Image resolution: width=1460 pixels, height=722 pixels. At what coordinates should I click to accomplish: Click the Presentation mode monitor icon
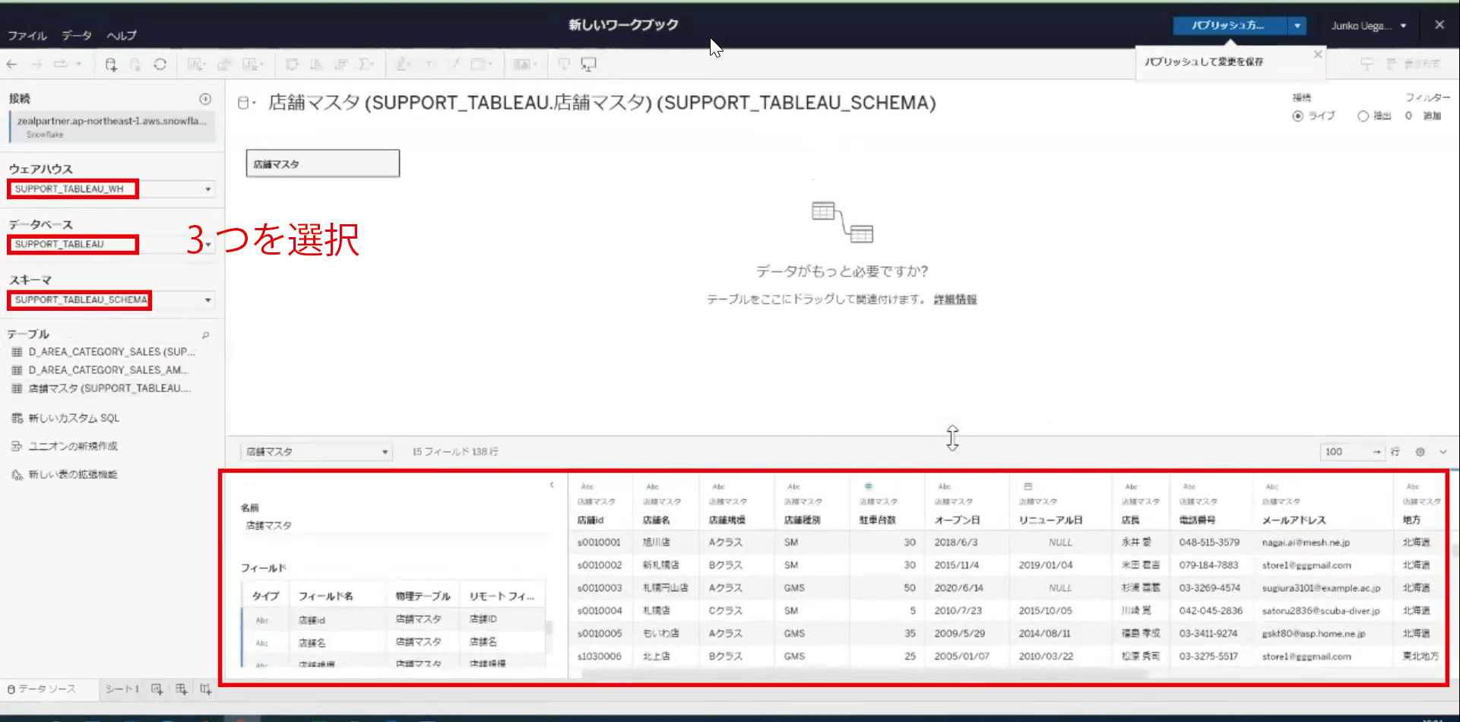click(x=588, y=65)
